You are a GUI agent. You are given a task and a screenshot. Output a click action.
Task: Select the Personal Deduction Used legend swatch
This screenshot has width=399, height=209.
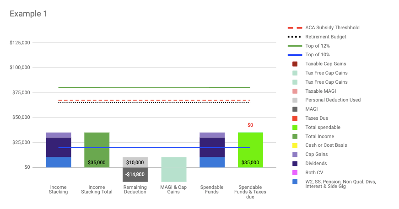click(x=295, y=100)
